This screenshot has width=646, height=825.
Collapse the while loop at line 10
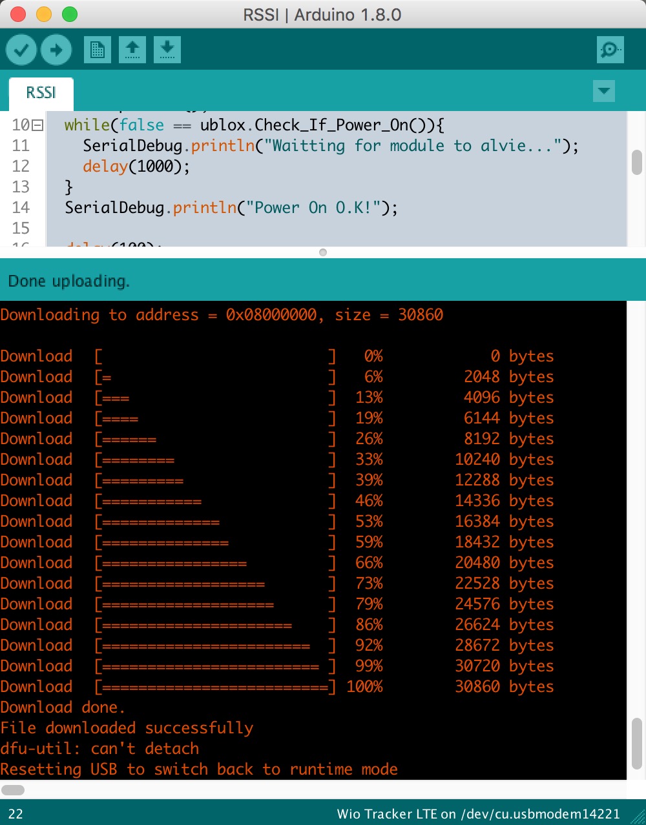pos(37,125)
